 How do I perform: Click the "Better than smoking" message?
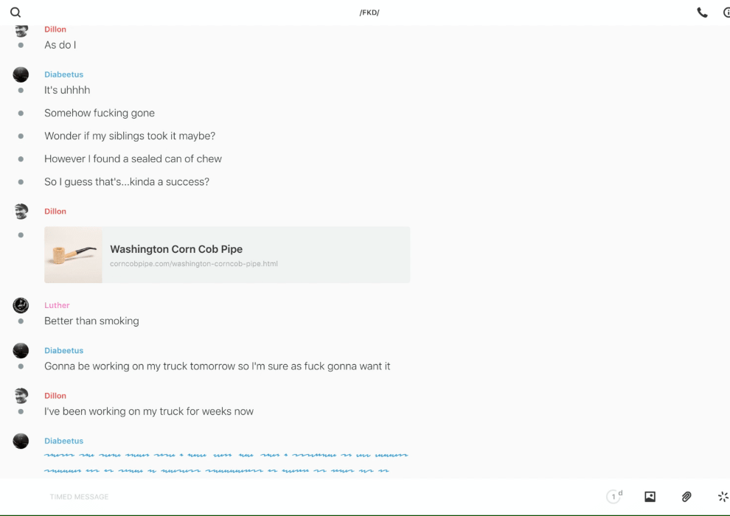click(x=91, y=321)
